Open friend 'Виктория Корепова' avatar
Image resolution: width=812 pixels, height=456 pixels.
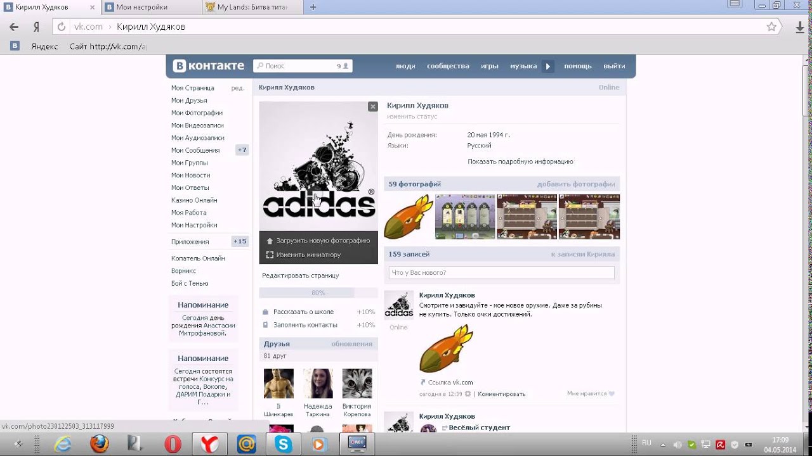point(357,383)
